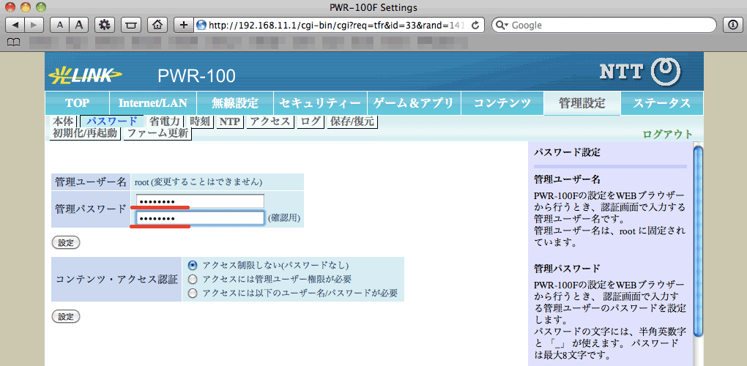The image size is (747, 366).
Task: Open the bug/extension toolbar icon
Action: click(x=105, y=24)
